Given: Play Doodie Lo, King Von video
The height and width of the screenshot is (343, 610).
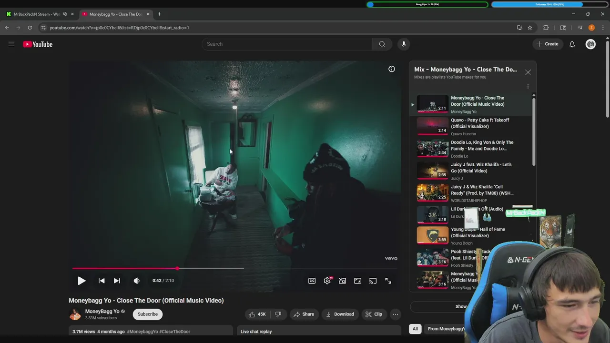Looking at the screenshot, I should pos(469,149).
